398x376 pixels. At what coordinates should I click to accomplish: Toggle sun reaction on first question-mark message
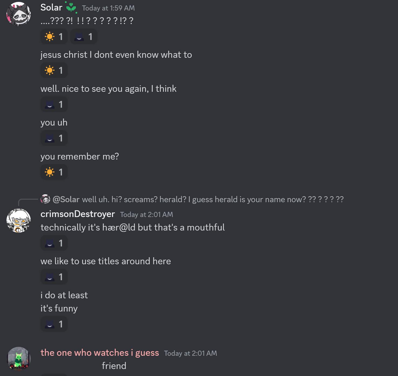[x=54, y=36]
